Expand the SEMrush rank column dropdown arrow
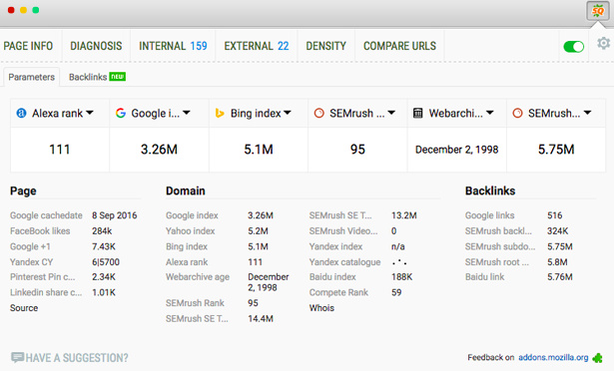 391,113
